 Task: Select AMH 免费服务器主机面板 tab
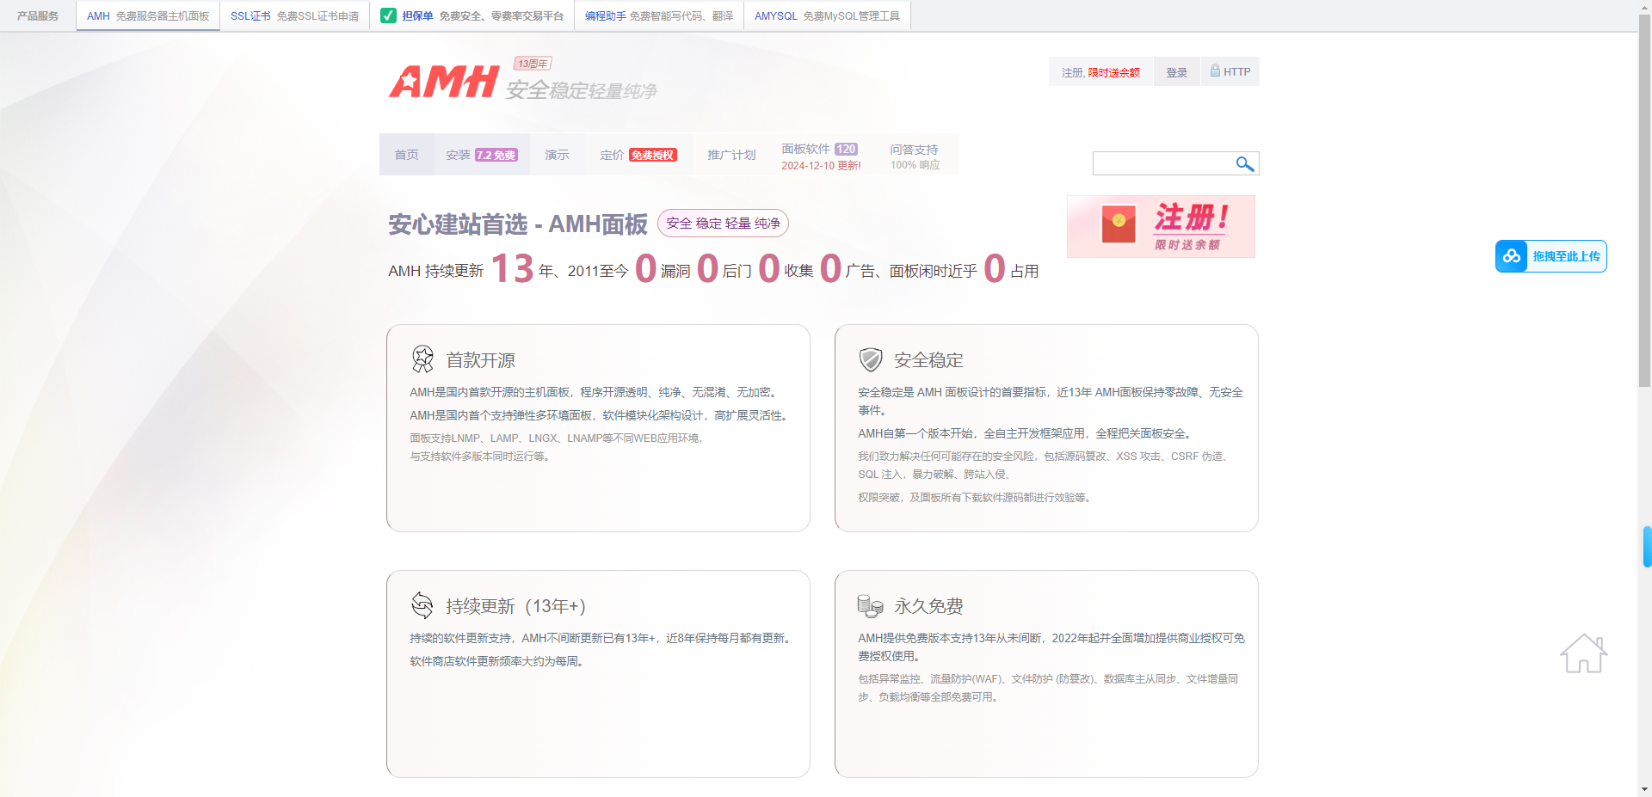[x=148, y=15]
